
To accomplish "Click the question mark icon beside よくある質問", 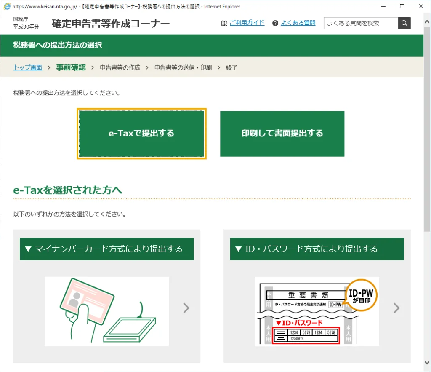I will click(275, 23).
